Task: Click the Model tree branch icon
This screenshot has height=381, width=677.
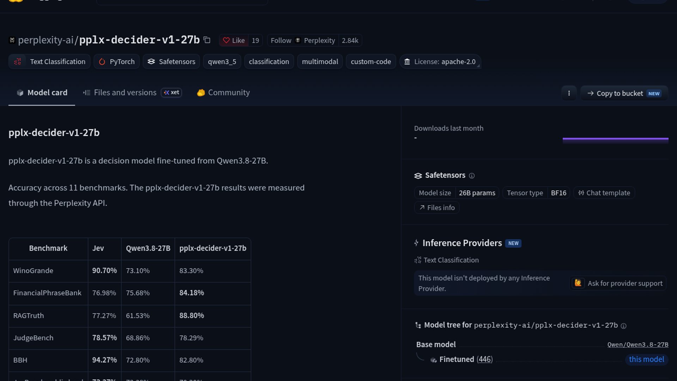Action: point(418,325)
